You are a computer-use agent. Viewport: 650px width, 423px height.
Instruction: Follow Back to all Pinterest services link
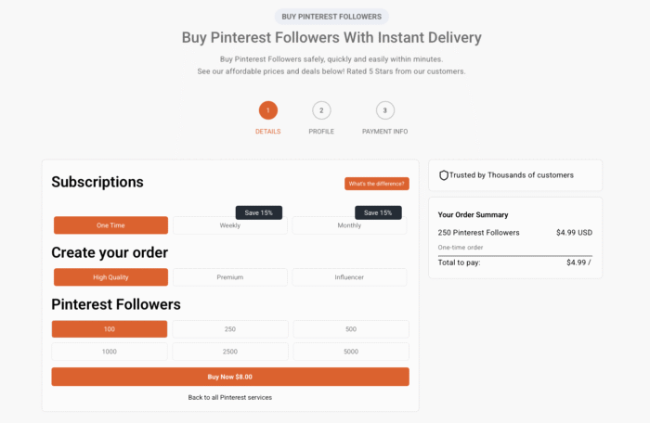[x=230, y=397]
